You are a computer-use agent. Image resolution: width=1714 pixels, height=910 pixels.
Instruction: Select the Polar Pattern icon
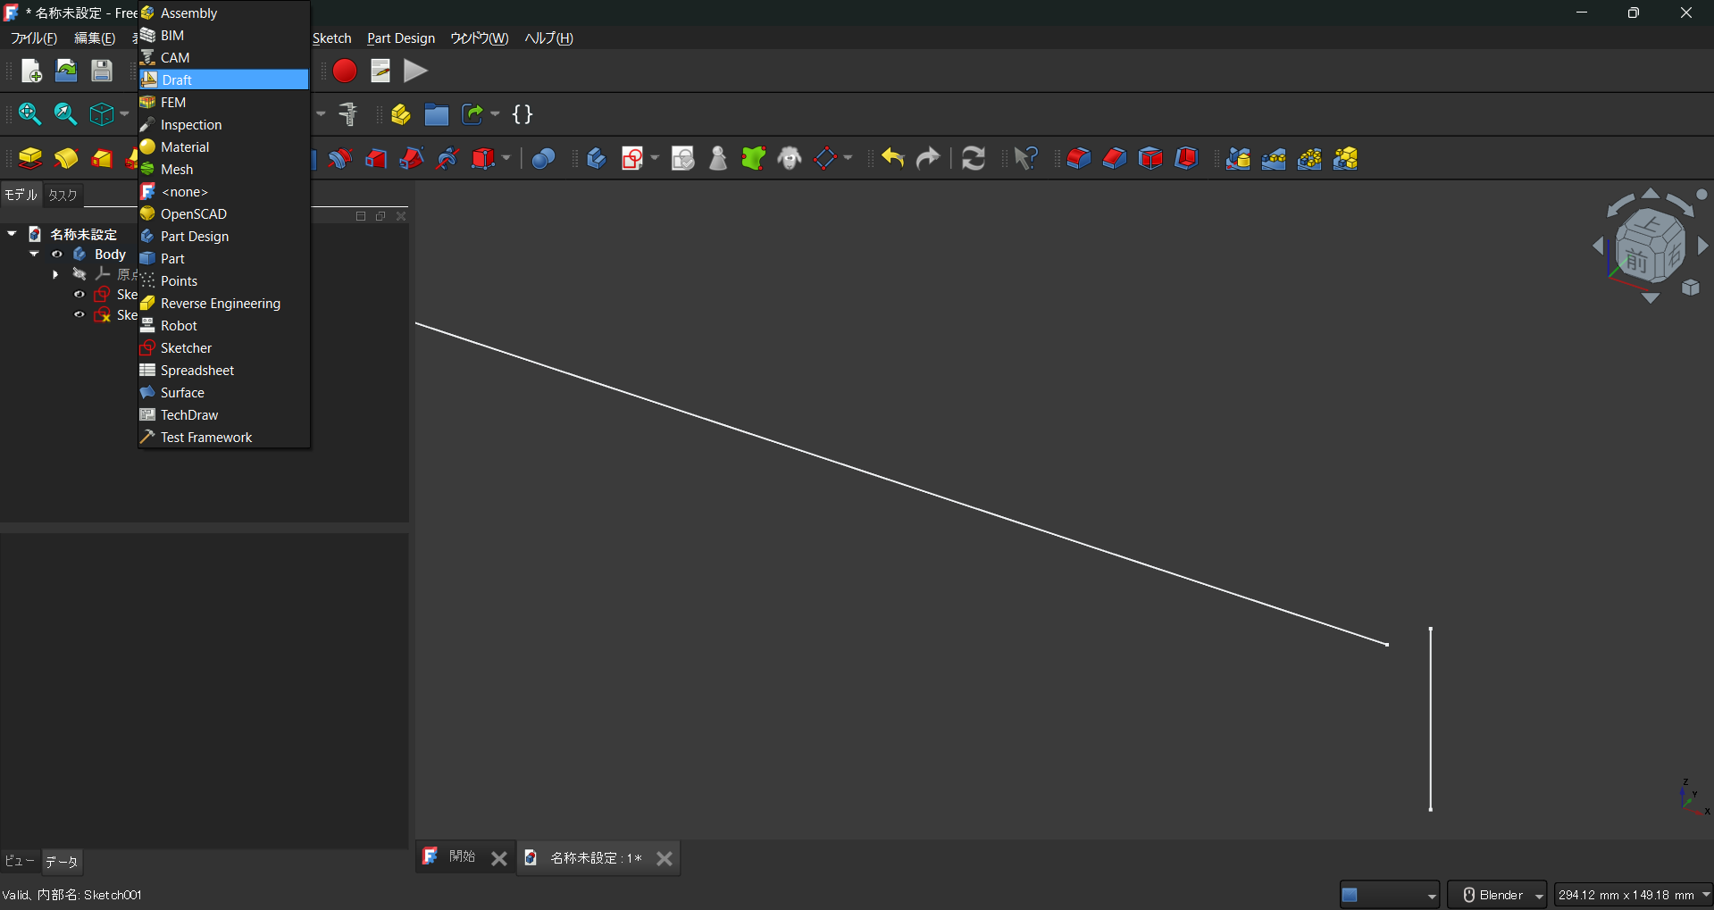pyautogui.click(x=1309, y=159)
